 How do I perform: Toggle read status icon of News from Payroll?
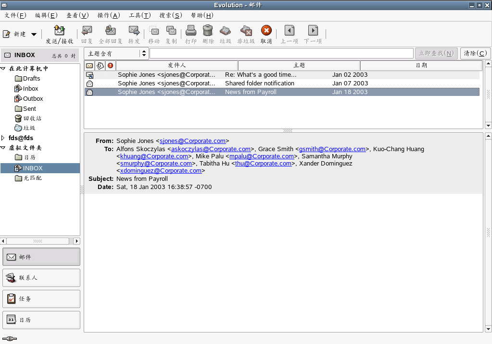point(89,92)
